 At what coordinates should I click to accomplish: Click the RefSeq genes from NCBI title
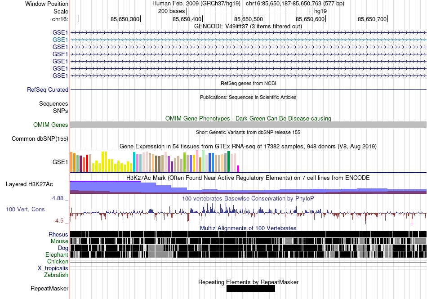[x=249, y=83]
